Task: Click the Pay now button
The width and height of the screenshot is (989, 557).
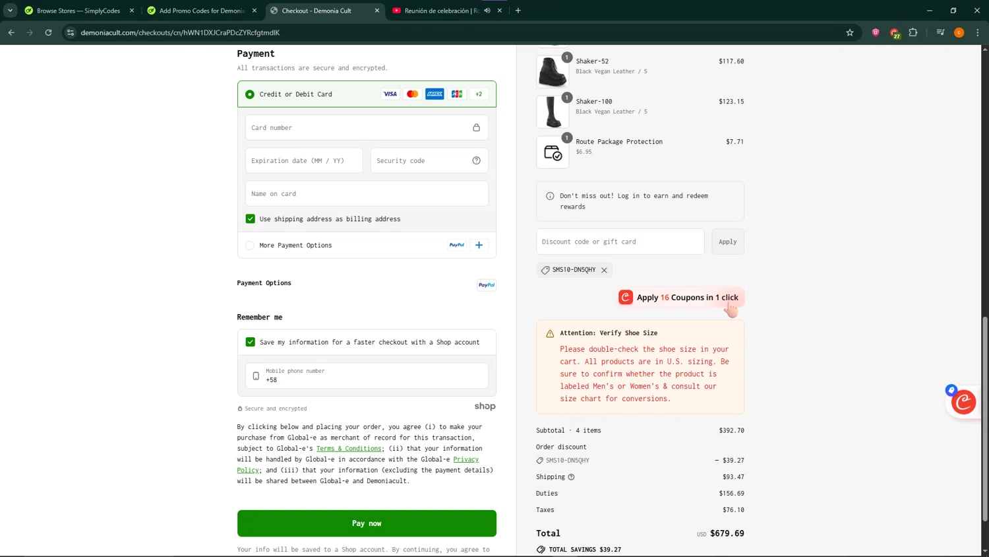Action: pos(367,523)
